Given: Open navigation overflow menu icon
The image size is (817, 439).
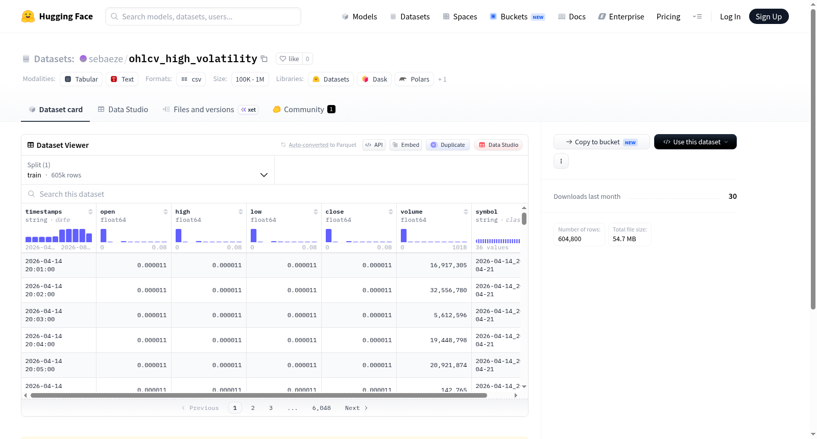Looking at the screenshot, I should (x=697, y=16).
